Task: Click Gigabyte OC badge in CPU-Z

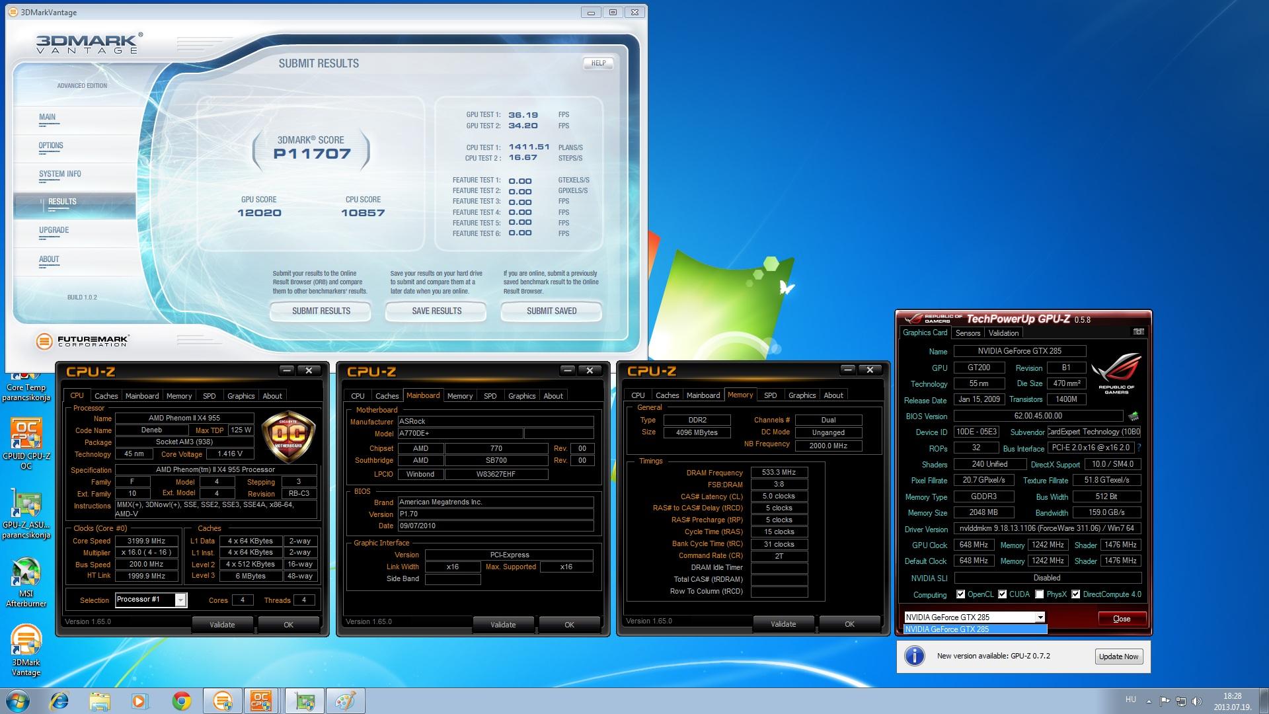Action: pos(288,436)
